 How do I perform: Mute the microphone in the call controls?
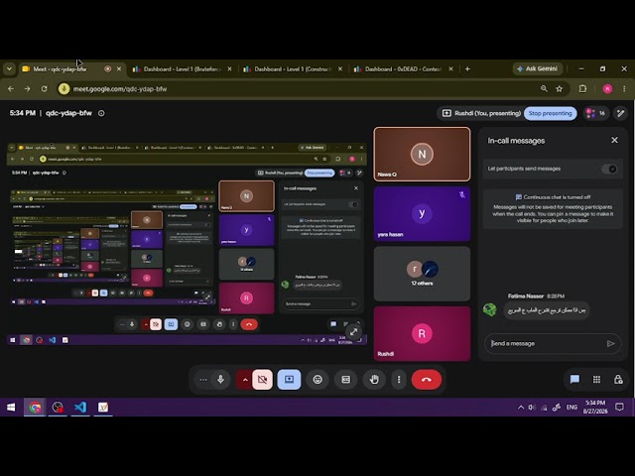[x=220, y=379]
